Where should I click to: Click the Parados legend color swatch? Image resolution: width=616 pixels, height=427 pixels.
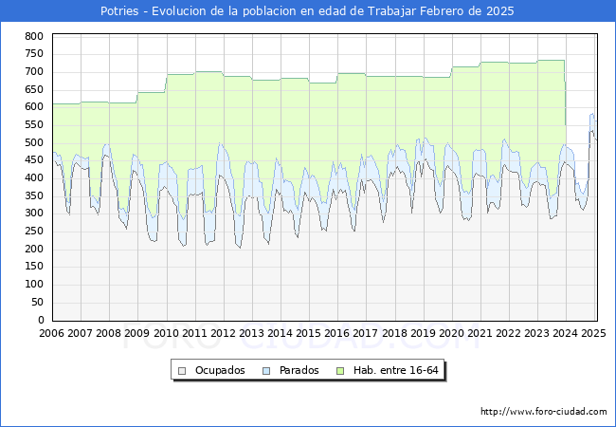[266, 371]
